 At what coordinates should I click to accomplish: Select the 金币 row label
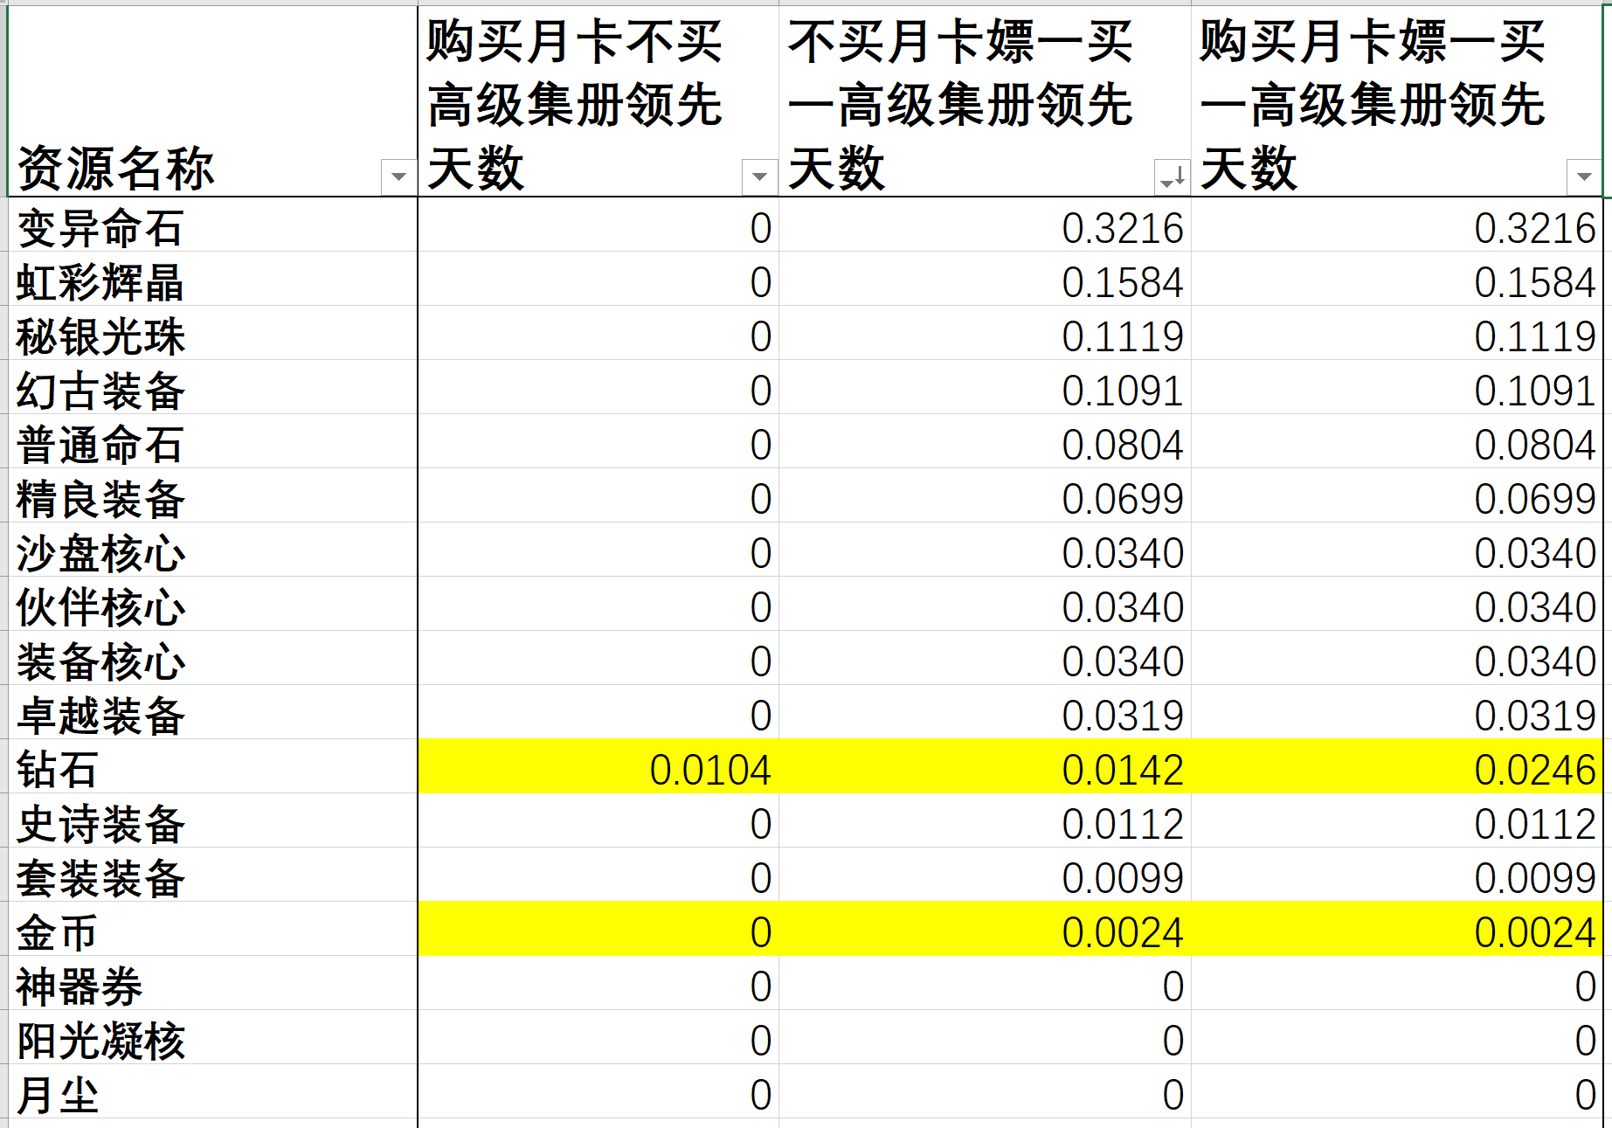[213, 930]
